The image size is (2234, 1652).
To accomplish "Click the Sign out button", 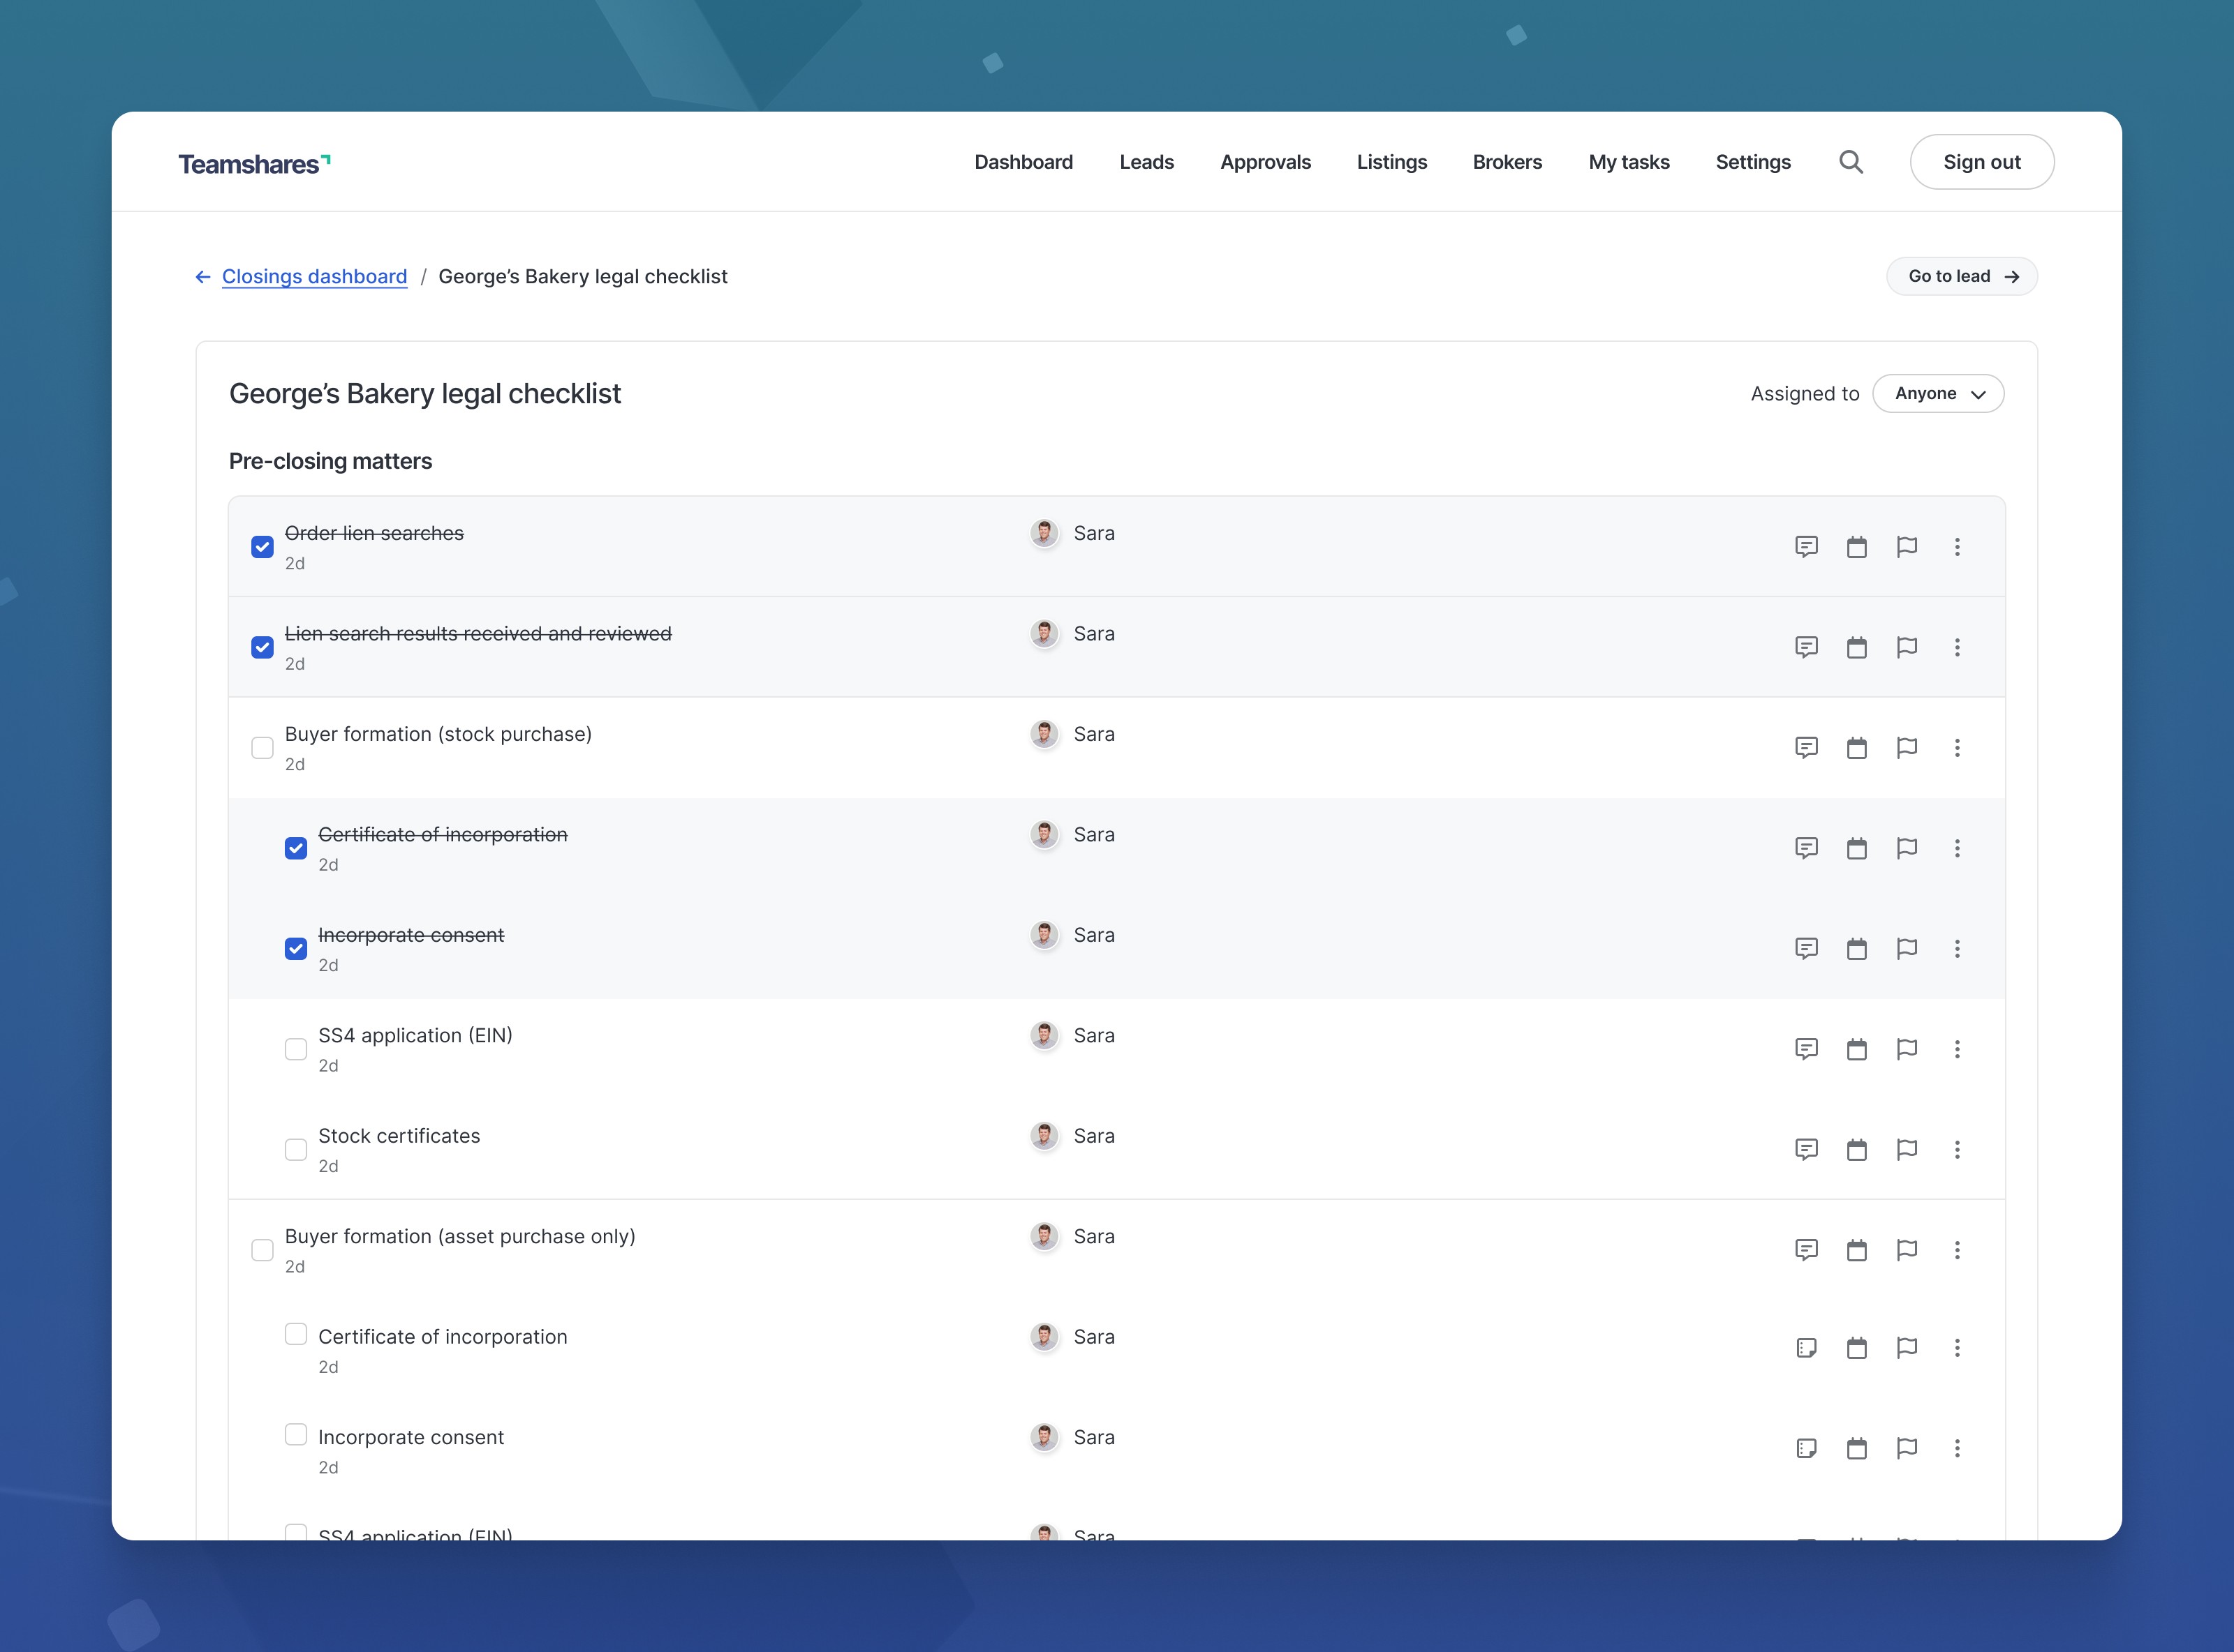I will (1981, 162).
